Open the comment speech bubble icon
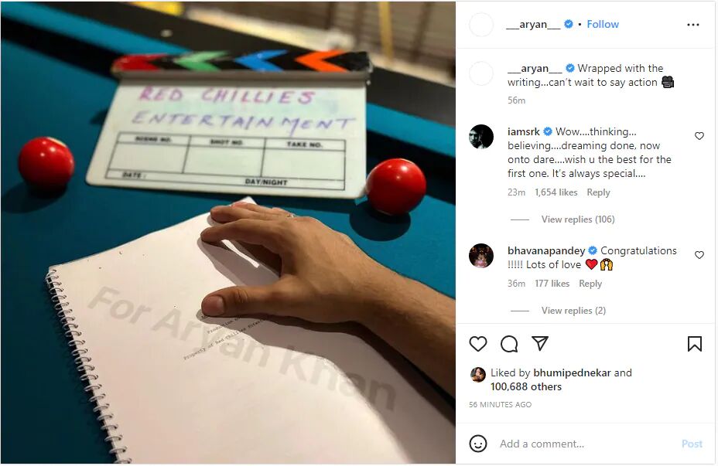This screenshot has width=718, height=466. point(509,343)
